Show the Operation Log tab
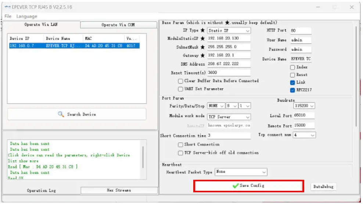This screenshot has height=204, width=363. point(41,190)
